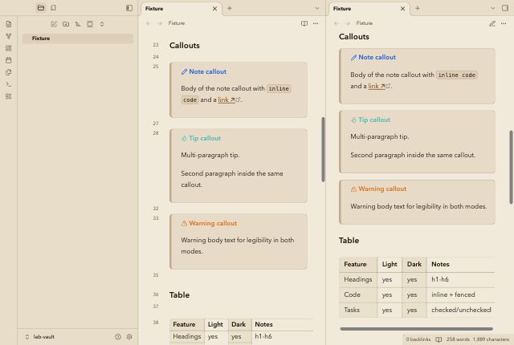The width and height of the screenshot is (514, 345).
Task: Click the 'checked/unchecked' table cell
Action: 460,310
